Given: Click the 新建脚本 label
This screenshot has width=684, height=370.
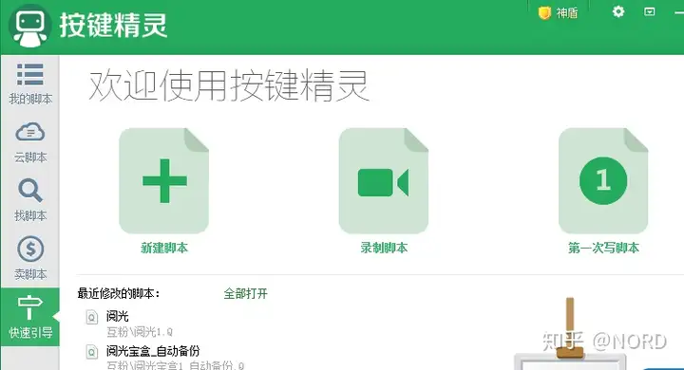Looking at the screenshot, I should pyautogui.click(x=164, y=248).
